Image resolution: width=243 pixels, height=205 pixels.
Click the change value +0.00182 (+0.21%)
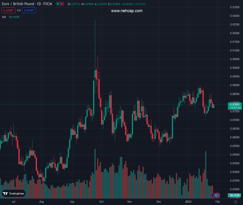point(133,4)
